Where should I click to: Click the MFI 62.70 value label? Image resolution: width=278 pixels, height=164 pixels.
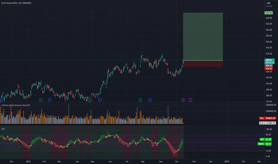[266, 139]
